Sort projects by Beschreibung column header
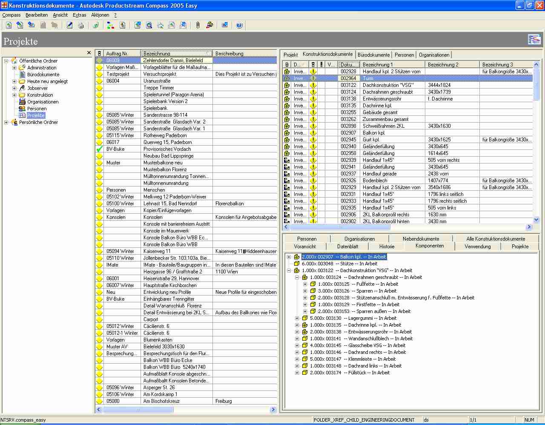The width and height of the screenshot is (545, 425). 245,53
